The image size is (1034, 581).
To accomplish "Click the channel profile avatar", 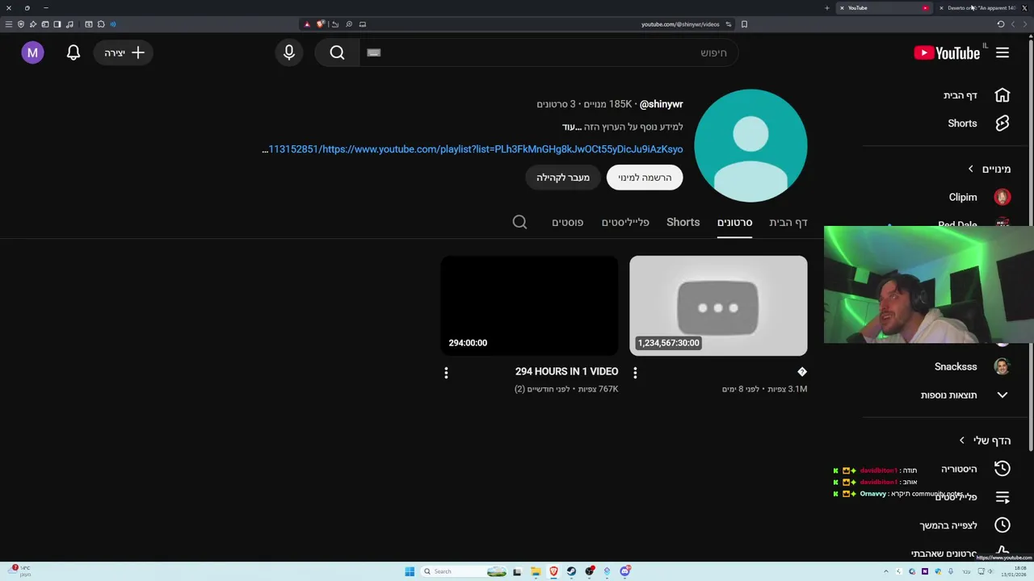I will 750,145.
